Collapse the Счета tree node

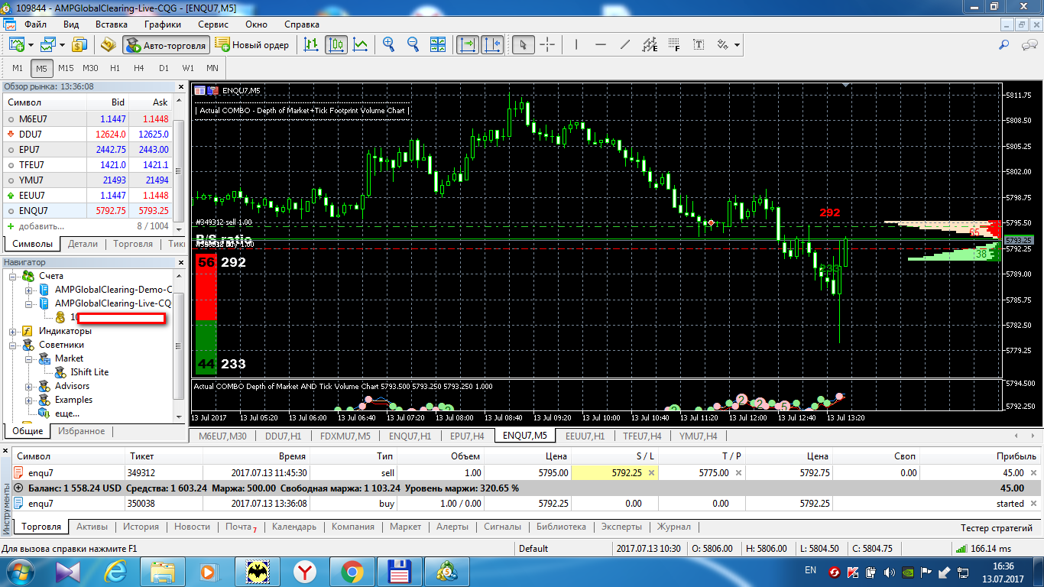pos(12,276)
